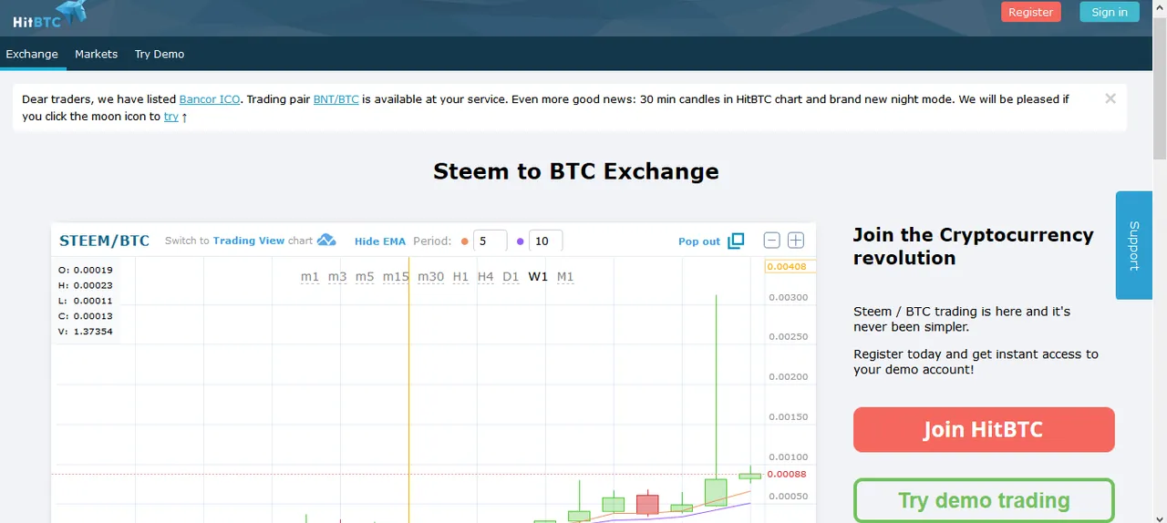Zoom in the chart with plus icon
The image size is (1167, 523).
796,241
